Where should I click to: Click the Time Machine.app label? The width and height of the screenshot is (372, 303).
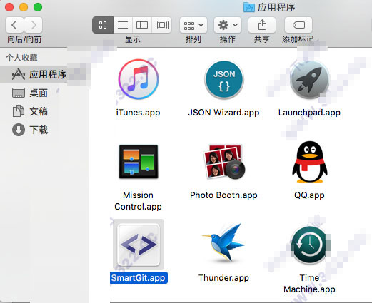pyautogui.click(x=309, y=284)
